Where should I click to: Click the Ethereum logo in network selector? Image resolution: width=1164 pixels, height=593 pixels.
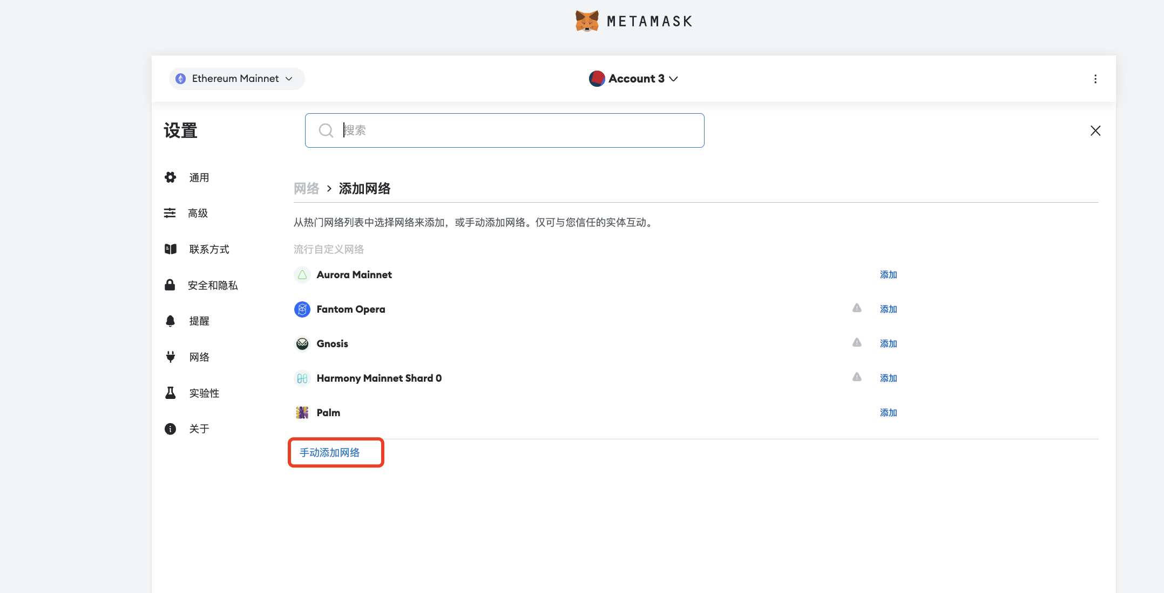[181, 79]
